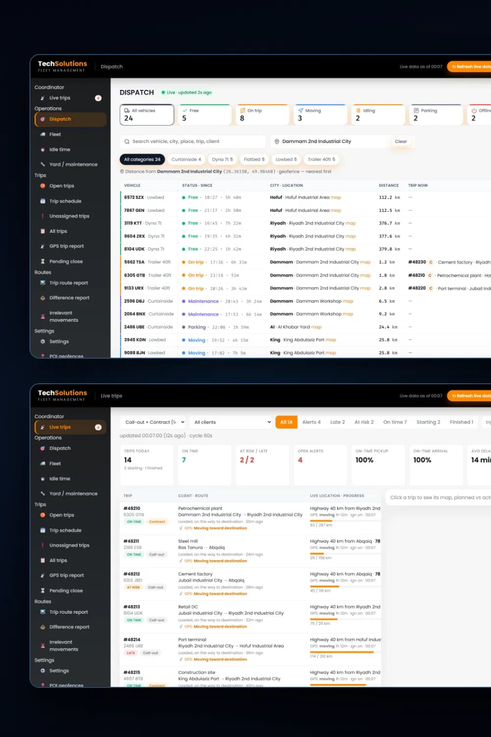Filter by the Curtainside 4 category chip

[186, 160]
